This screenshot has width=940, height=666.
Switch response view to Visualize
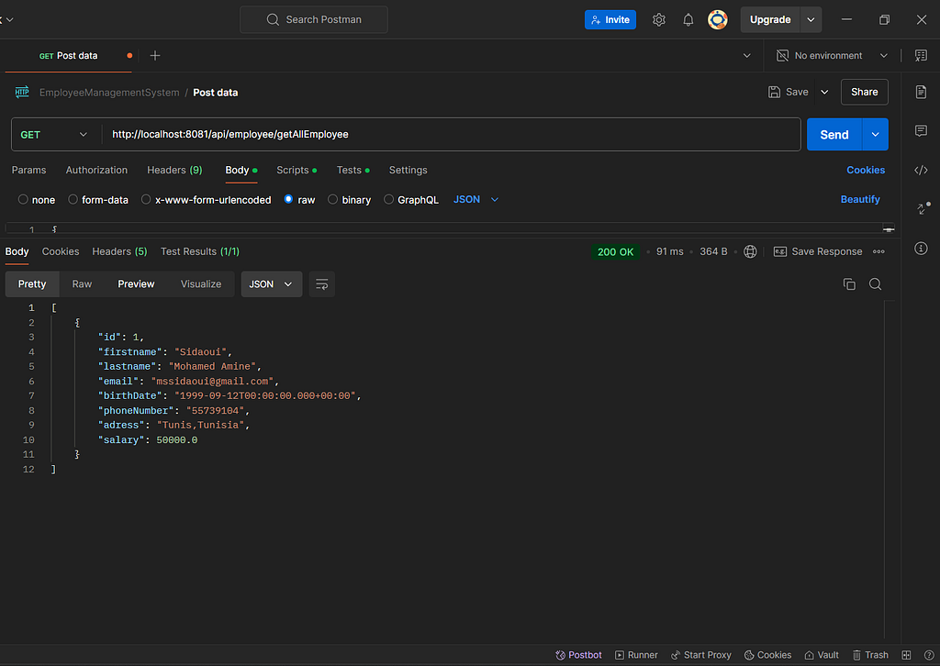(x=201, y=283)
